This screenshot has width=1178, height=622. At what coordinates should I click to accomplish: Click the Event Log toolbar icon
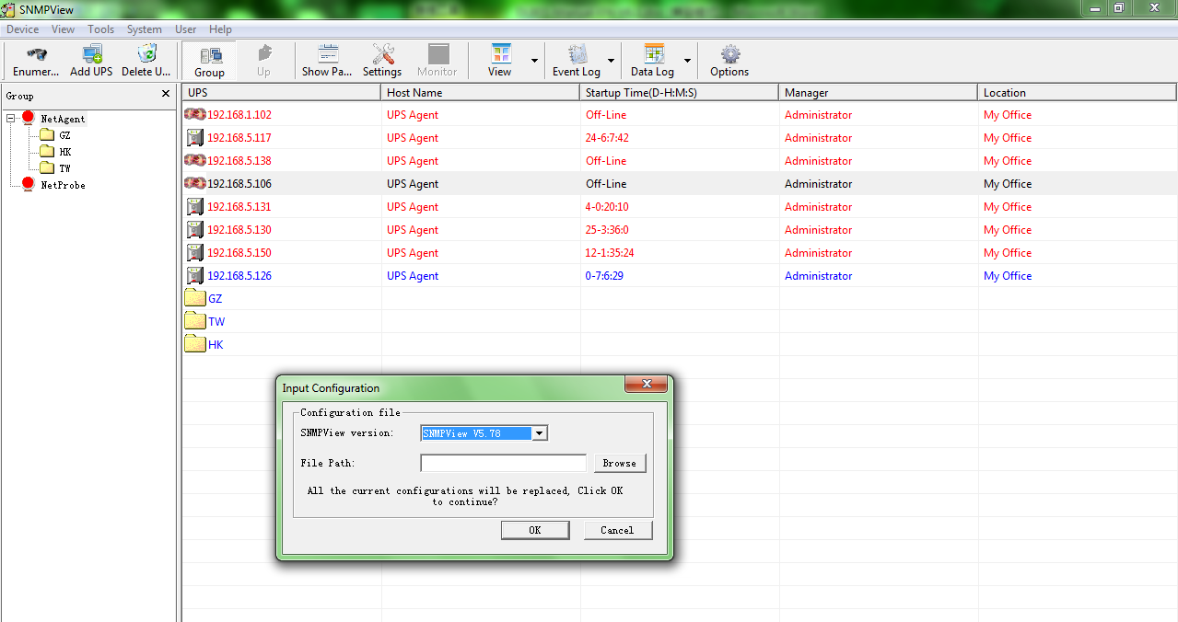pos(577,54)
